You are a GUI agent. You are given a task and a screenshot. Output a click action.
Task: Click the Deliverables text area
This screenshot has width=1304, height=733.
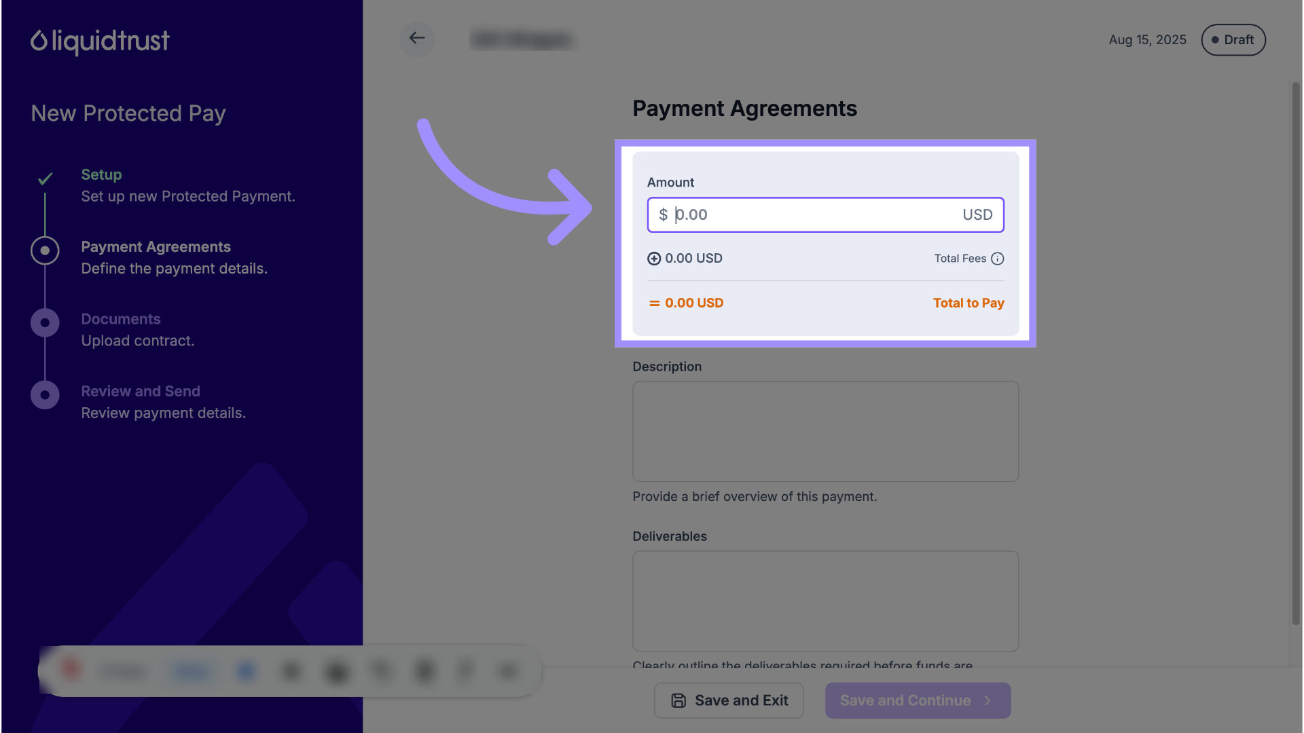pyautogui.click(x=825, y=601)
